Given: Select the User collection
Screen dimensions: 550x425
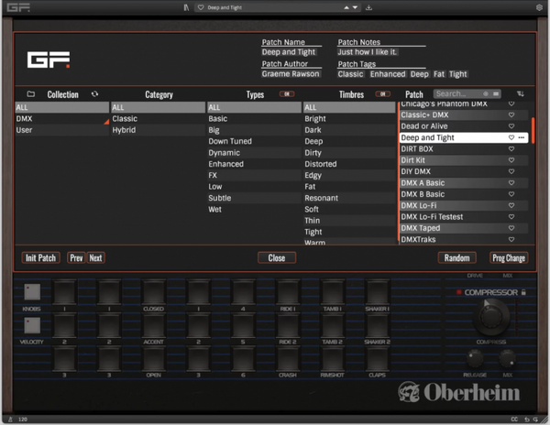Looking at the screenshot, I should (x=62, y=130).
